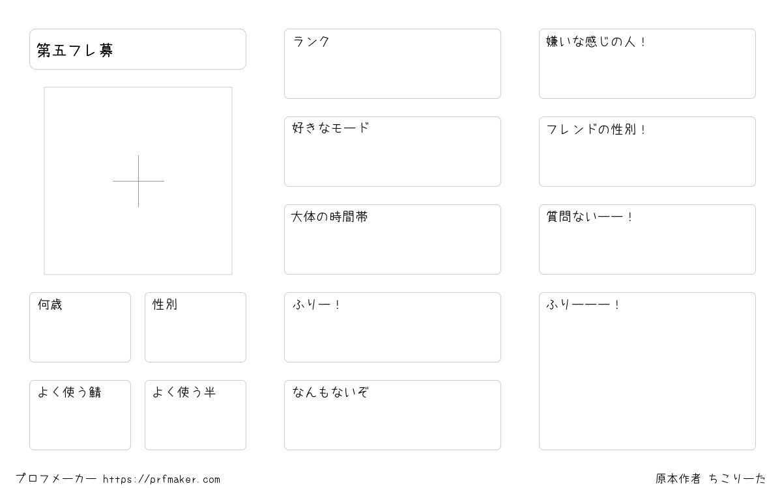Select the フレンドの性別！ field
The height and width of the screenshot is (488, 782).
point(647,152)
